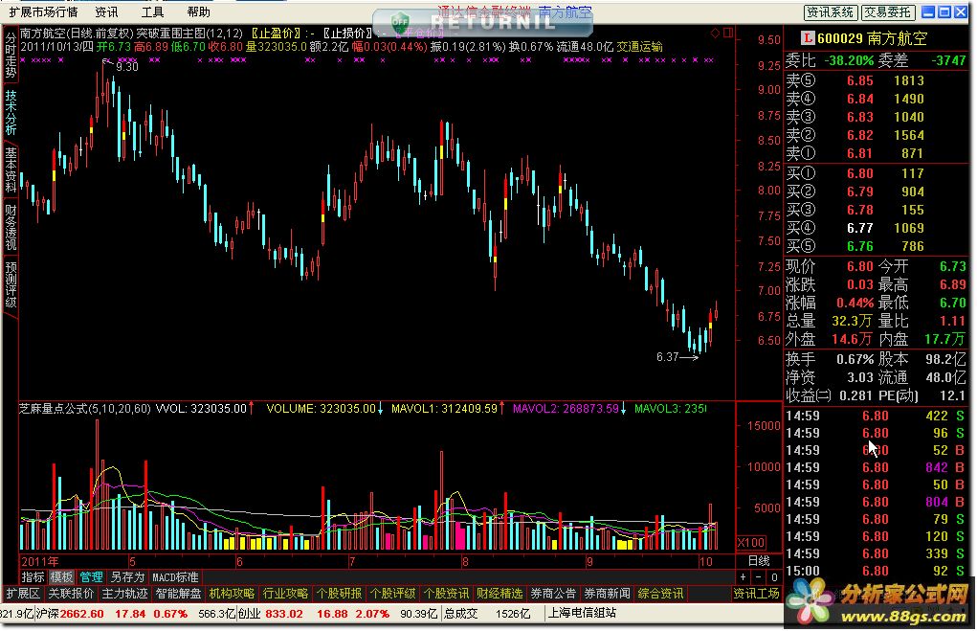This screenshot has height=631, width=977.
Task: Click the 买④ 6.77 bid row
Action: tap(877, 228)
